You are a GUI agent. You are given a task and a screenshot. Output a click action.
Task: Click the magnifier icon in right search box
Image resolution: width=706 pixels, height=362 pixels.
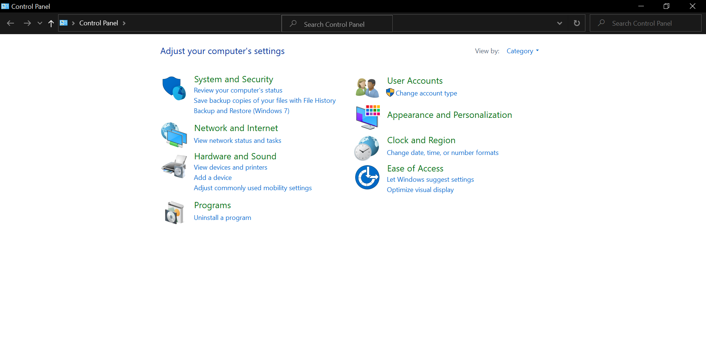coord(602,23)
